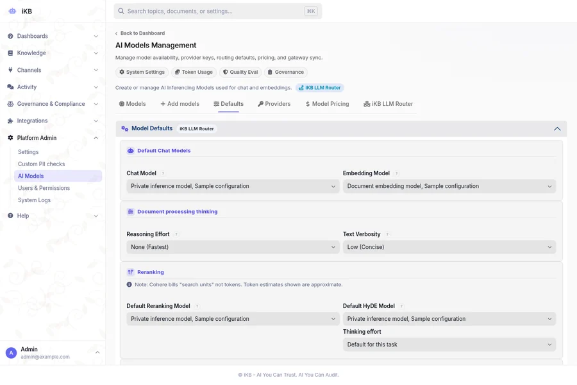This screenshot has width=577, height=385.
Task: Switch to the Providers tab
Action: pos(274,104)
